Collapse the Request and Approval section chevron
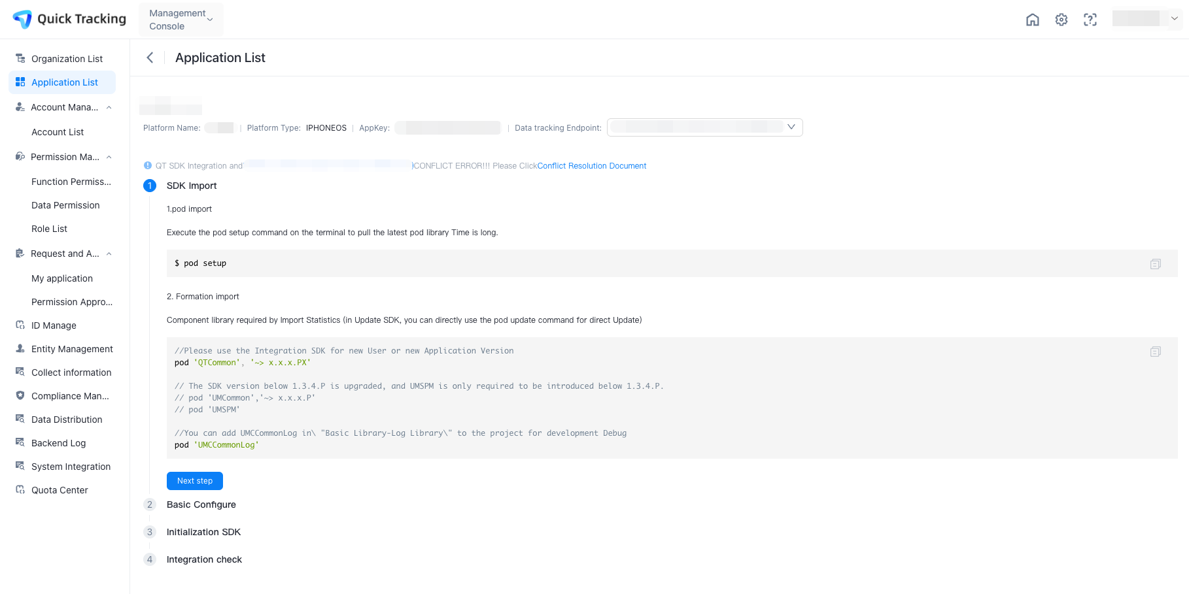The width and height of the screenshot is (1189, 594). (x=109, y=254)
